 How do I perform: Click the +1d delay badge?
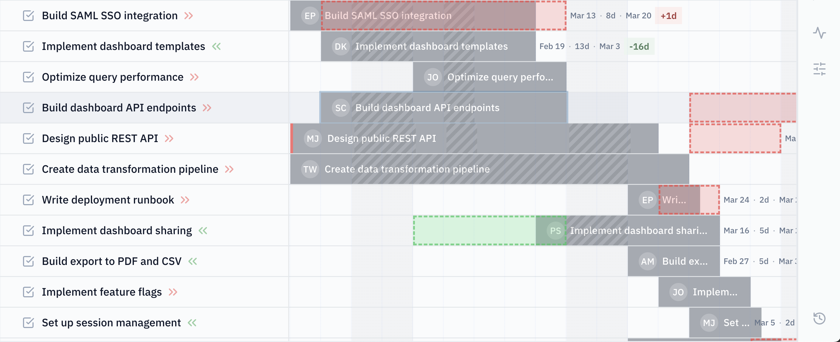[x=668, y=16]
